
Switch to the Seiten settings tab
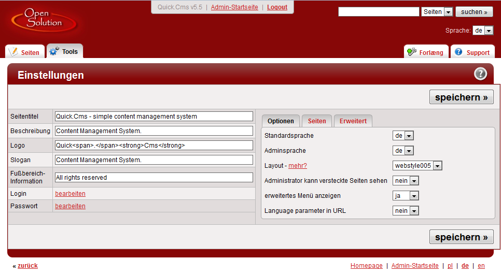pyautogui.click(x=317, y=121)
